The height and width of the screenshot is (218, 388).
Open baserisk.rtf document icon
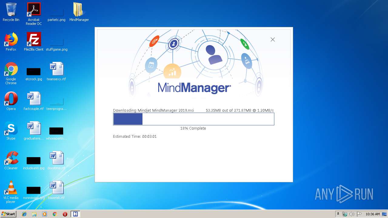click(56, 190)
